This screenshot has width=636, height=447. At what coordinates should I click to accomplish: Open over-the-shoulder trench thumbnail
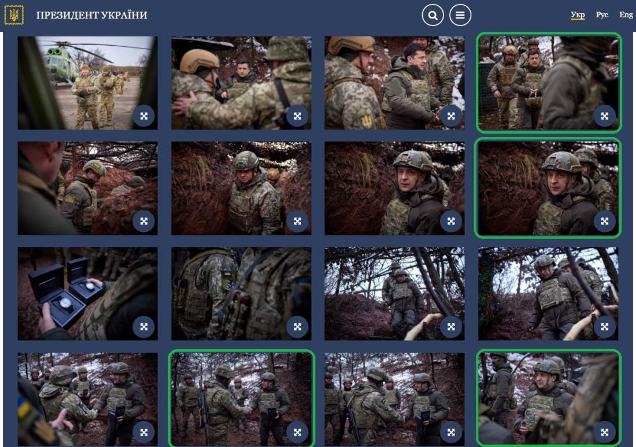tap(88, 188)
